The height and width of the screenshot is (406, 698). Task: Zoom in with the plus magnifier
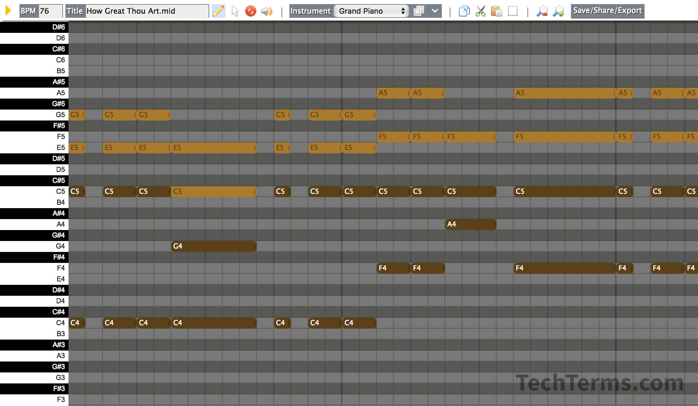click(558, 11)
